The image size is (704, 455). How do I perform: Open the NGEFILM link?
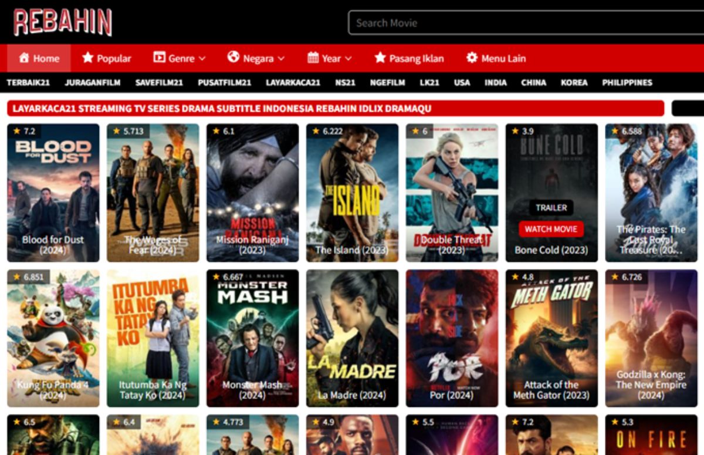[x=388, y=83]
